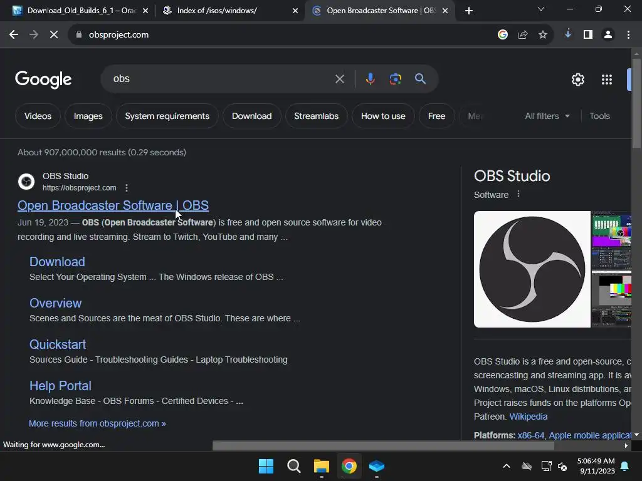
Task: Open a new browser tab
Action: click(x=469, y=11)
